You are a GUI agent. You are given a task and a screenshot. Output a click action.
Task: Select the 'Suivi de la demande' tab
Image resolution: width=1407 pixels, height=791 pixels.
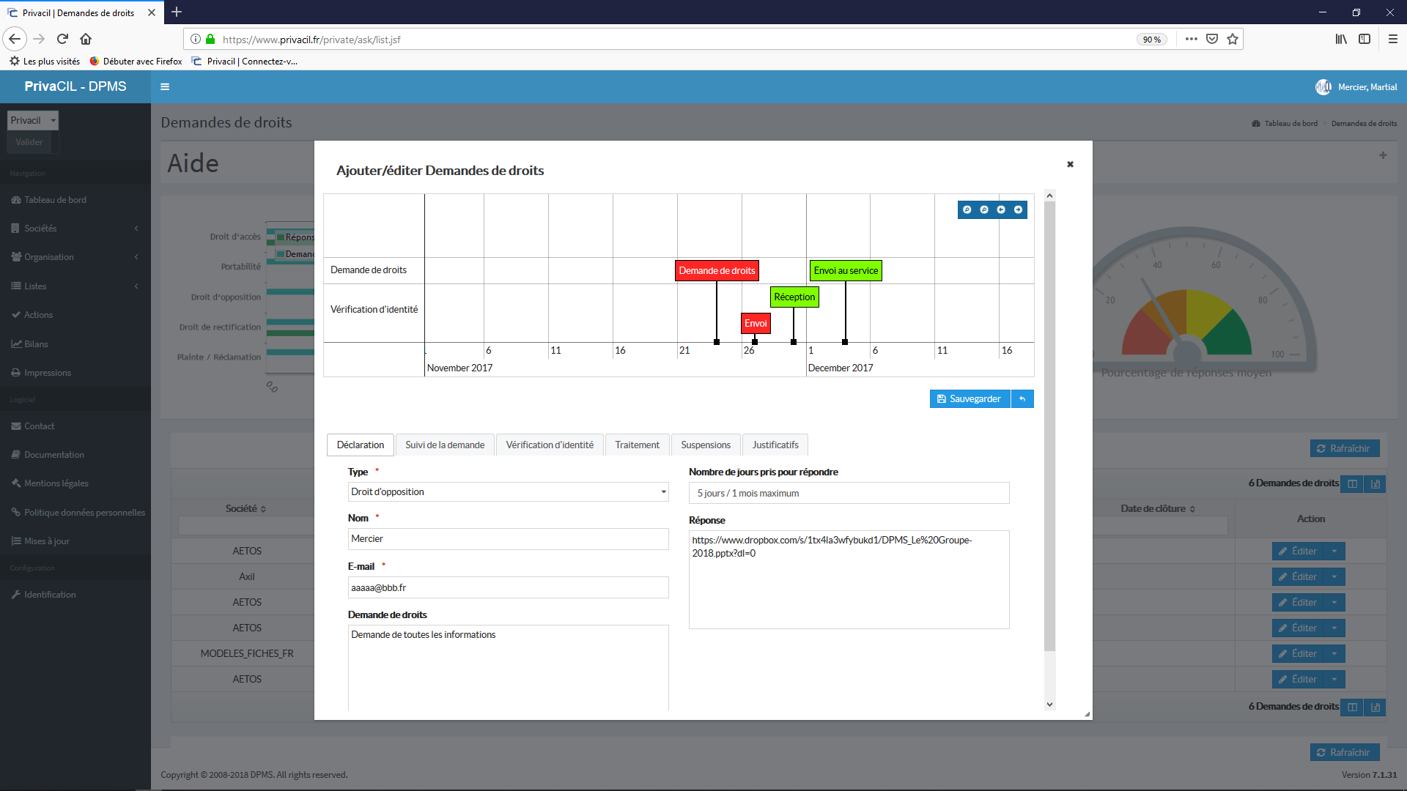[x=445, y=445]
